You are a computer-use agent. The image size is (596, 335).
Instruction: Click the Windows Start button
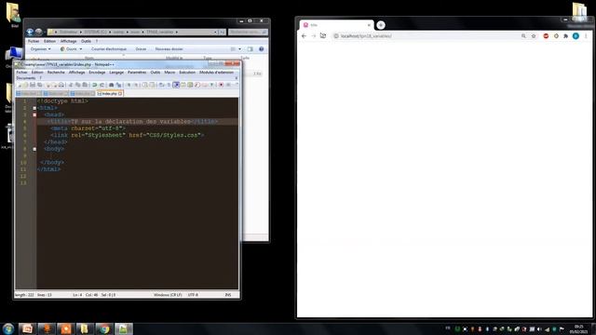tap(8, 328)
